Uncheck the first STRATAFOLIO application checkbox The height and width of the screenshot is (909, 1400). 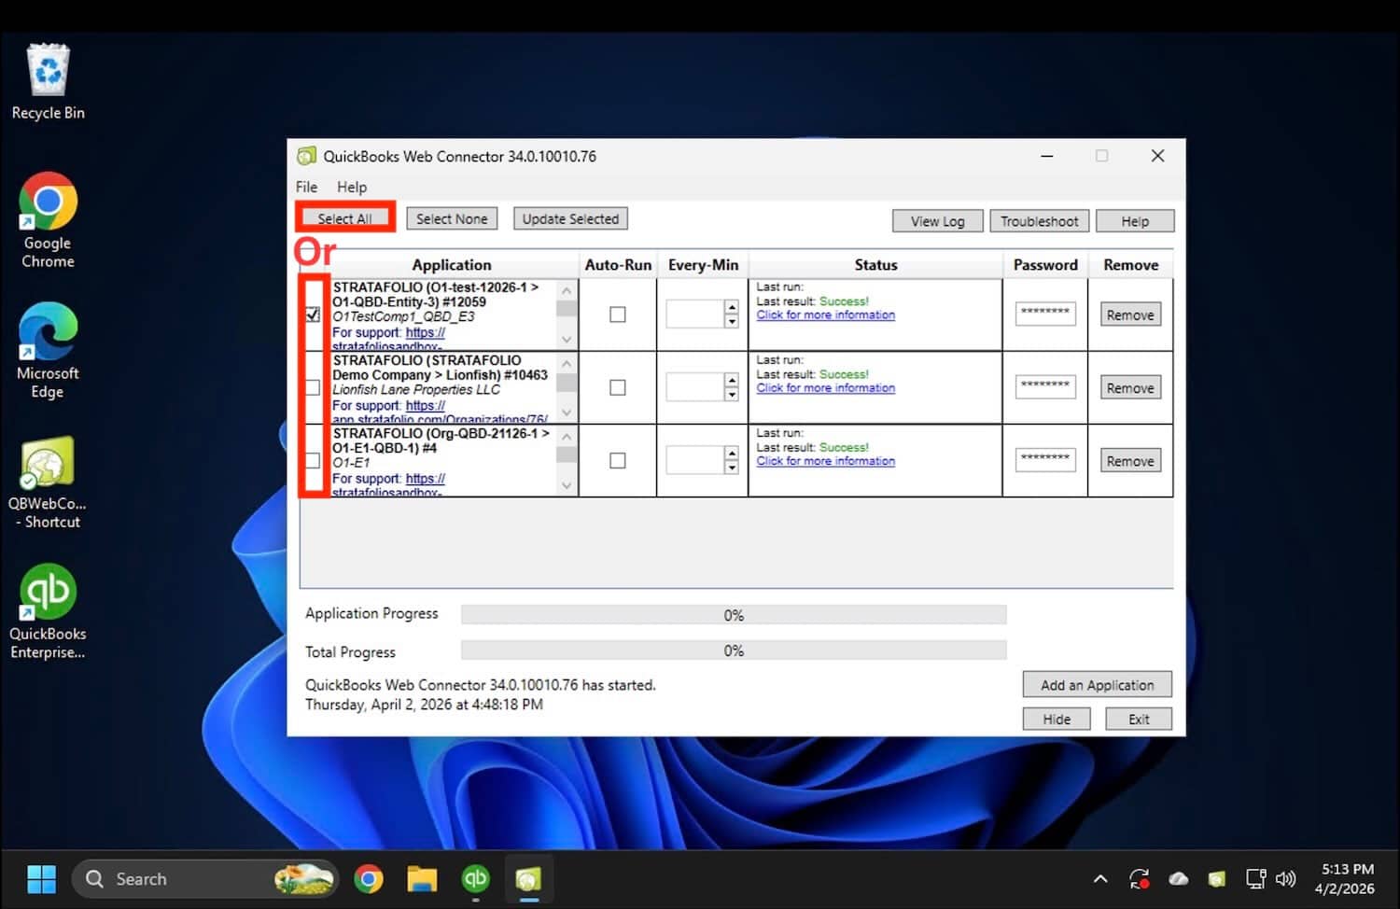click(x=313, y=315)
